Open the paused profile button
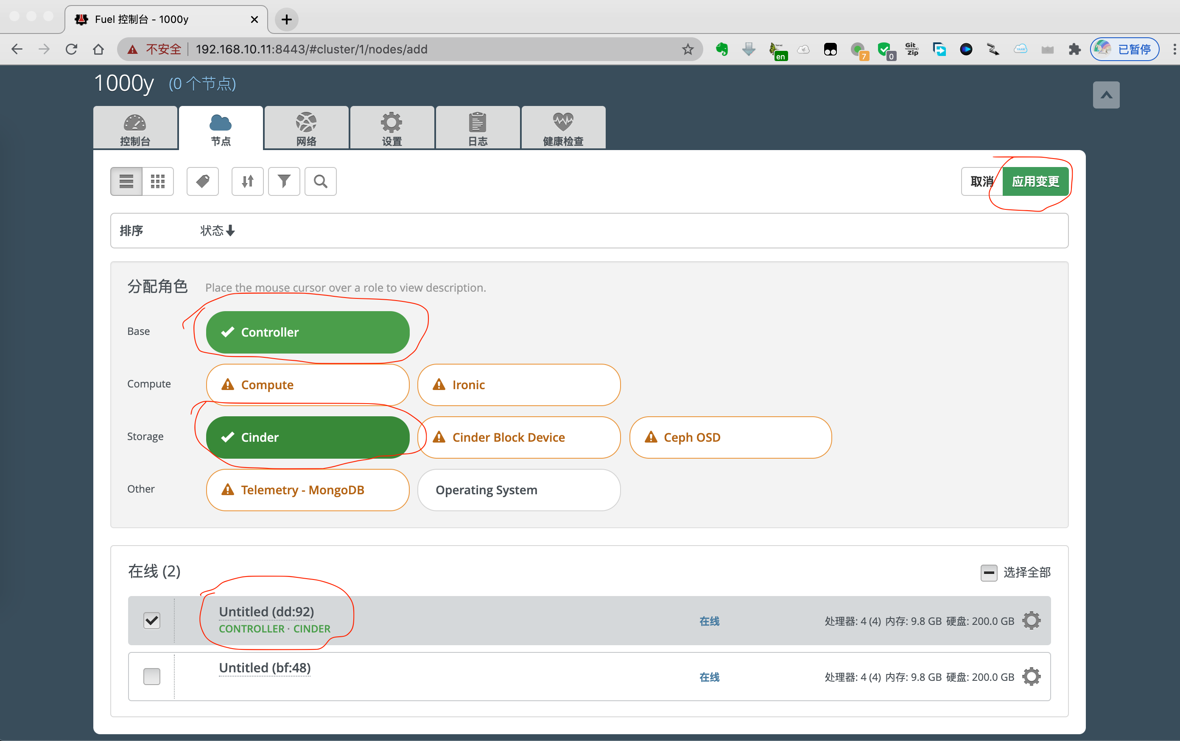The width and height of the screenshot is (1180, 741). point(1125,50)
